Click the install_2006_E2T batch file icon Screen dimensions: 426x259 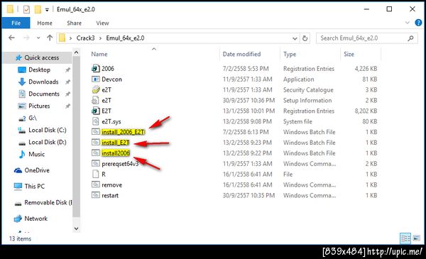(x=95, y=132)
